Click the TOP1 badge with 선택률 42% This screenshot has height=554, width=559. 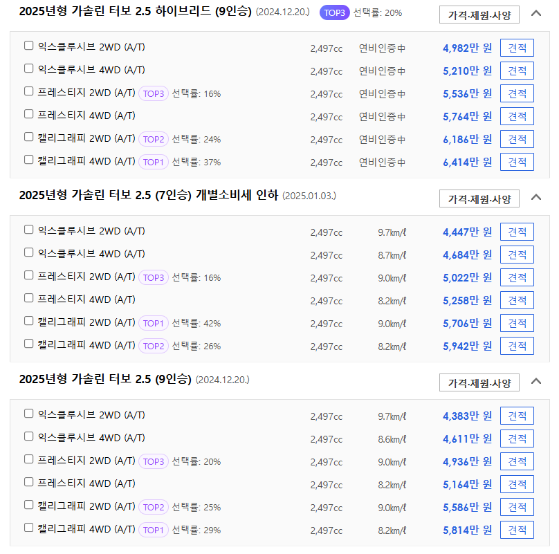[x=154, y=324]
